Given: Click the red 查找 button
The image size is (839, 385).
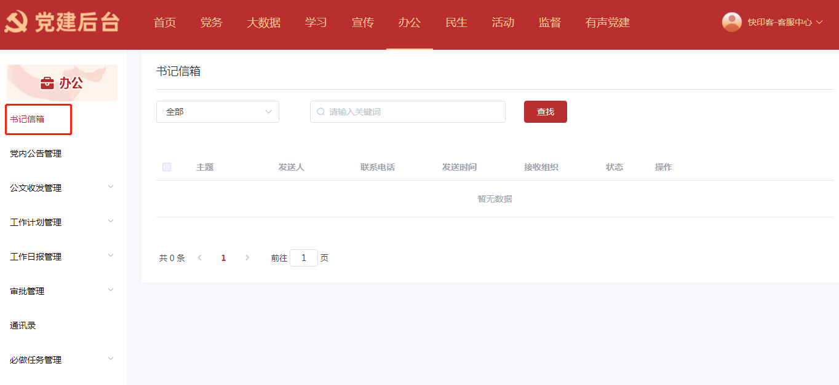Looking at the screenshot, I should click(545, 112).
